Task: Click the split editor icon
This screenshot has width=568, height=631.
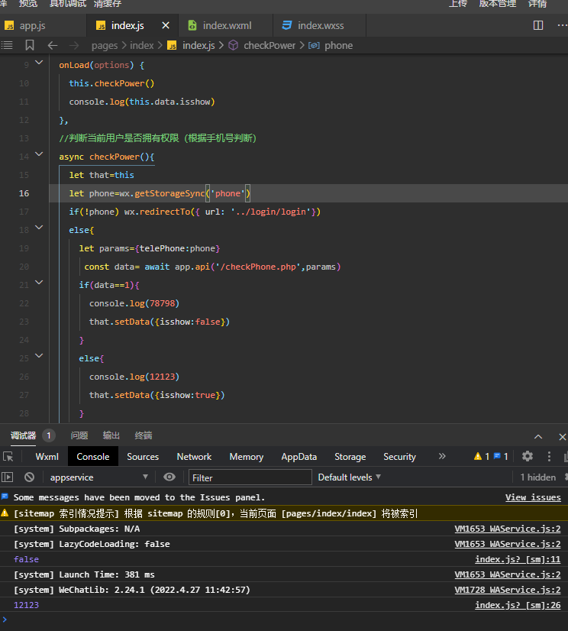Action: click(x=538, y=25)
